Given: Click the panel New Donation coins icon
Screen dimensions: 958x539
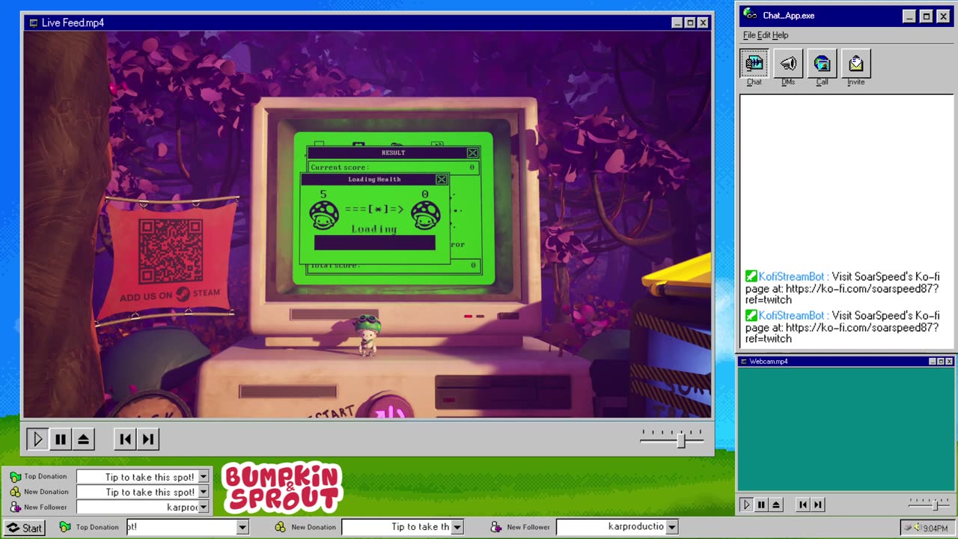Looking at the screenshot, I should click(15, 492).
